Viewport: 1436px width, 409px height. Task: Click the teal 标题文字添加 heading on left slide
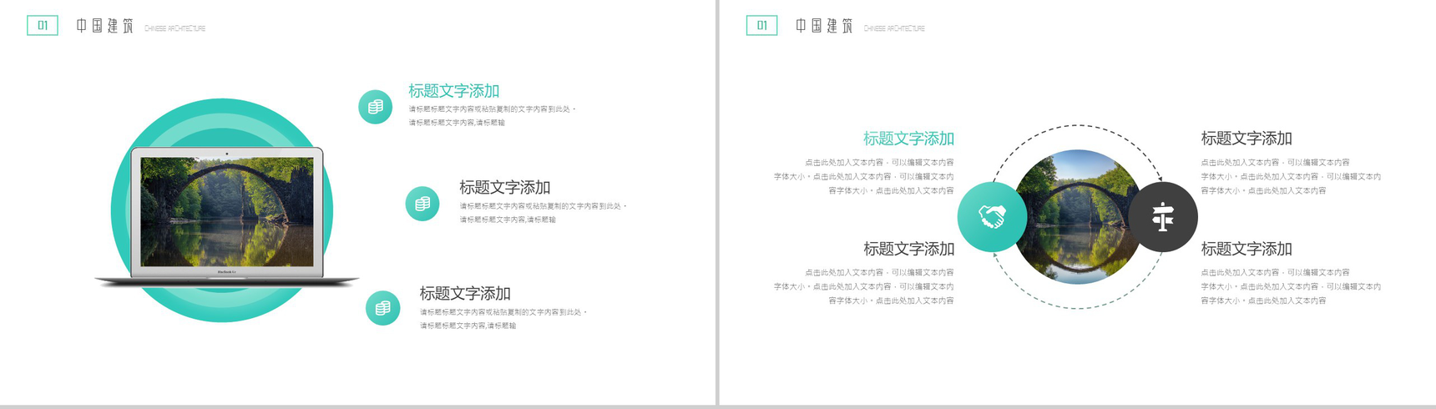click(x=453, y=91)
